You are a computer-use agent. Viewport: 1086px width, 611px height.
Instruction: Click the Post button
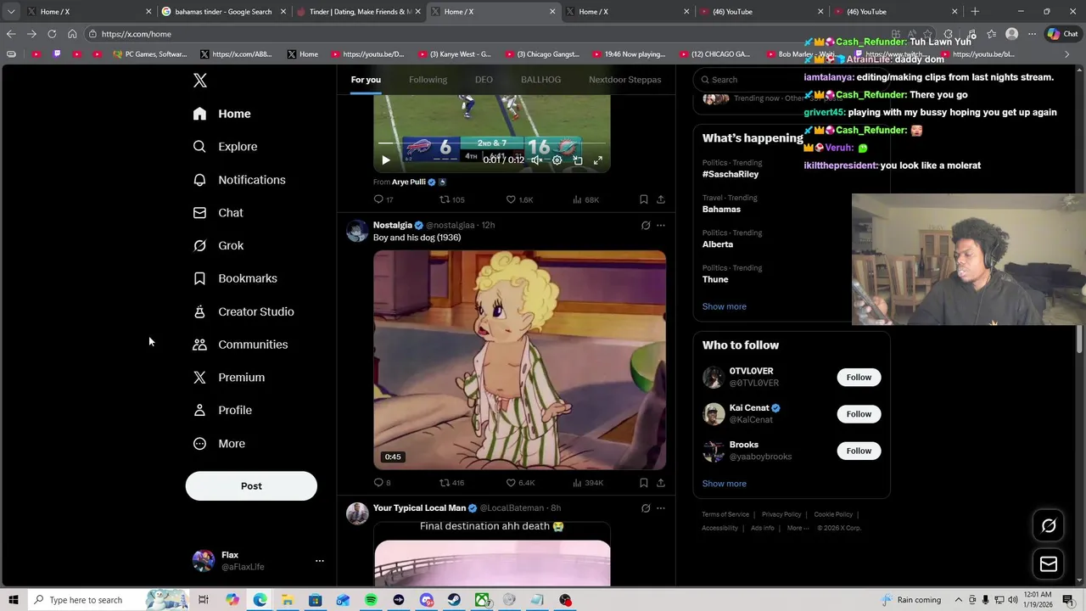tap(251, 486)
